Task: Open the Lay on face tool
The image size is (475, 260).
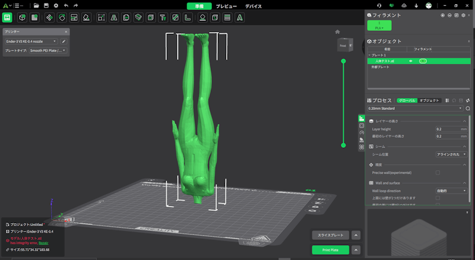Action: (x=86, y=18)
